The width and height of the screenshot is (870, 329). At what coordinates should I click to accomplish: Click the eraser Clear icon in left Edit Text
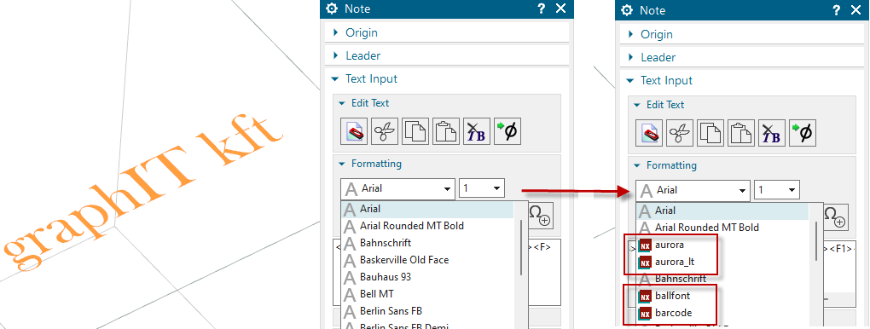pyautogui.click(x=354, y=131)
